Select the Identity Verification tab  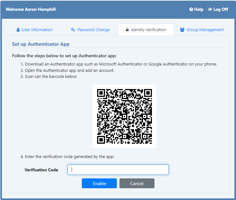(x=146, y=30)
